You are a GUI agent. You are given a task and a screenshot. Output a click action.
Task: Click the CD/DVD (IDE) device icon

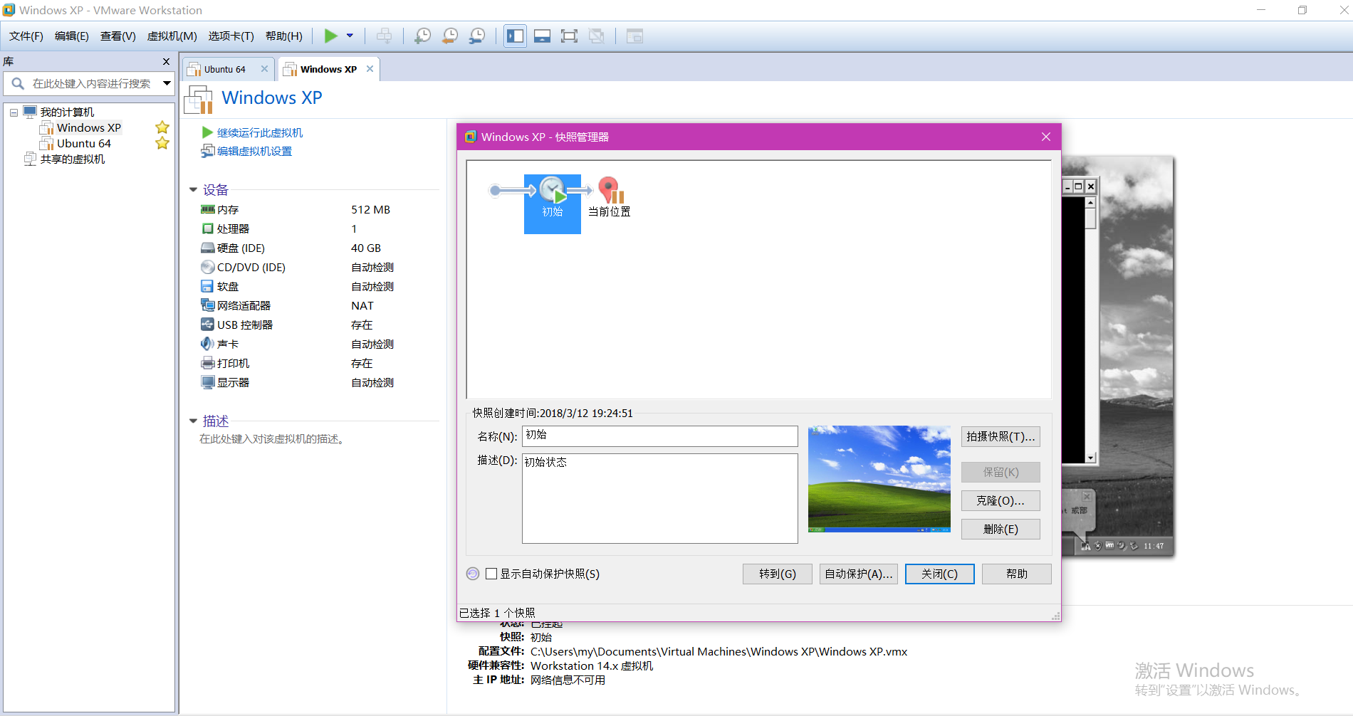[x=207, y=268]
